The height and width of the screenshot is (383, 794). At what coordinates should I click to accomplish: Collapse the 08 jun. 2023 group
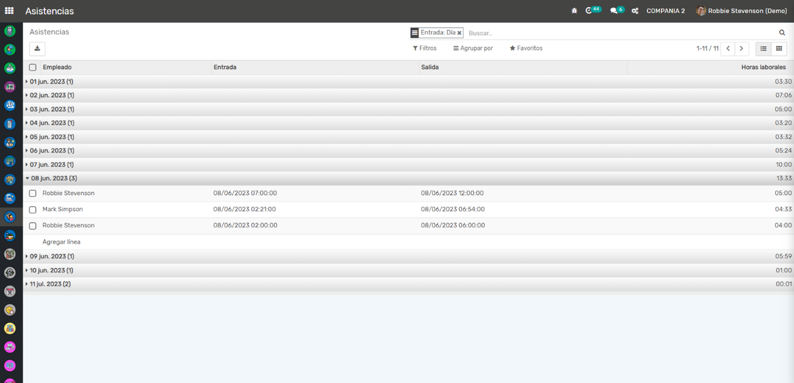pos(52,178)
